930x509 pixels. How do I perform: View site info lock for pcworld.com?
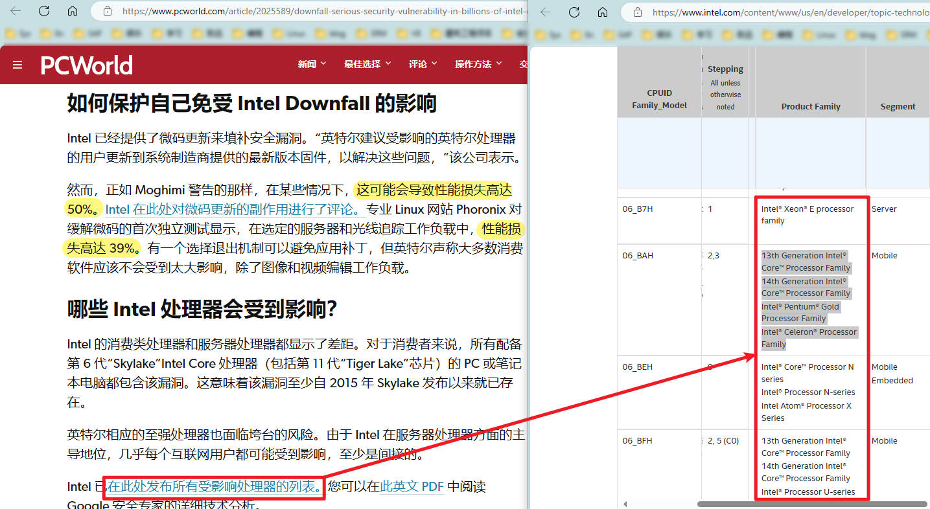[x=108, y=11]
